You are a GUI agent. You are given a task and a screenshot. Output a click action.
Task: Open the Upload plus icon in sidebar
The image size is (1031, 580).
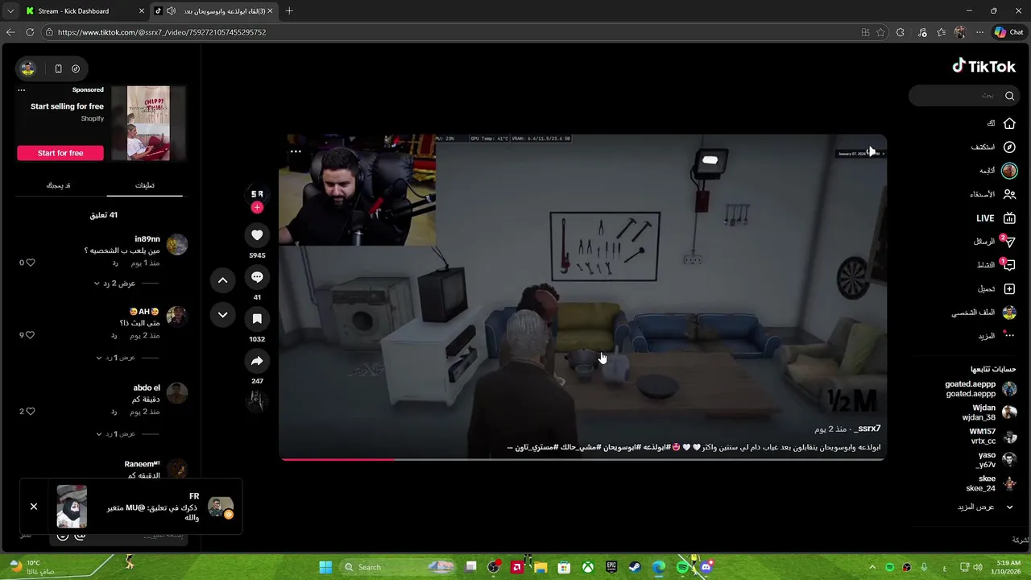(x=1009, y=288)
